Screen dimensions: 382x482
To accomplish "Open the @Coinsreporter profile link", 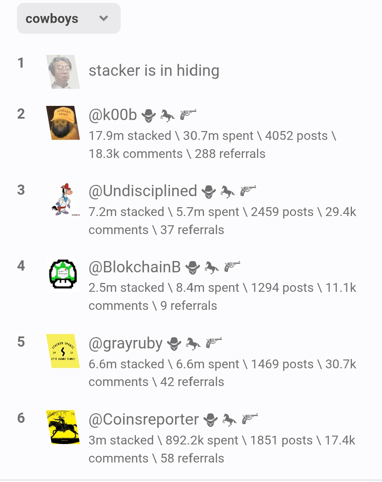I will pos(144,420).
